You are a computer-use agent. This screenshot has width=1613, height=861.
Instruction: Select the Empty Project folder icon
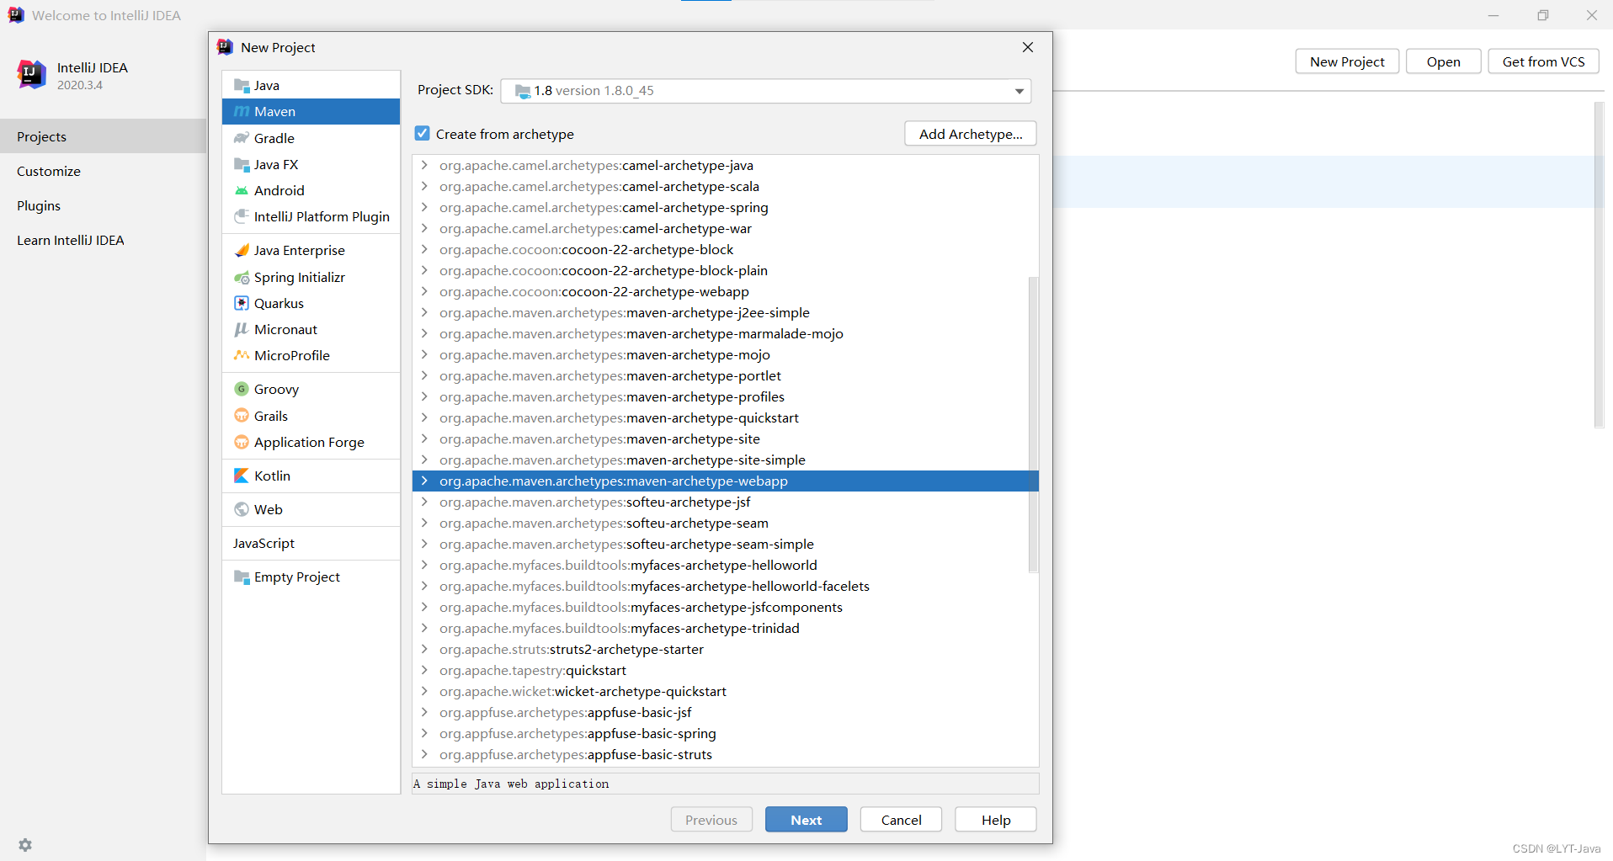point(242,577)
